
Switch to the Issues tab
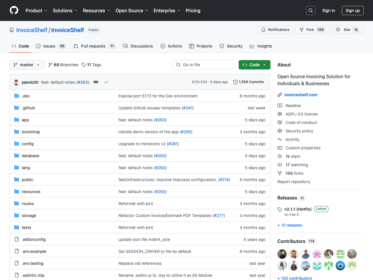pos(51,46)
